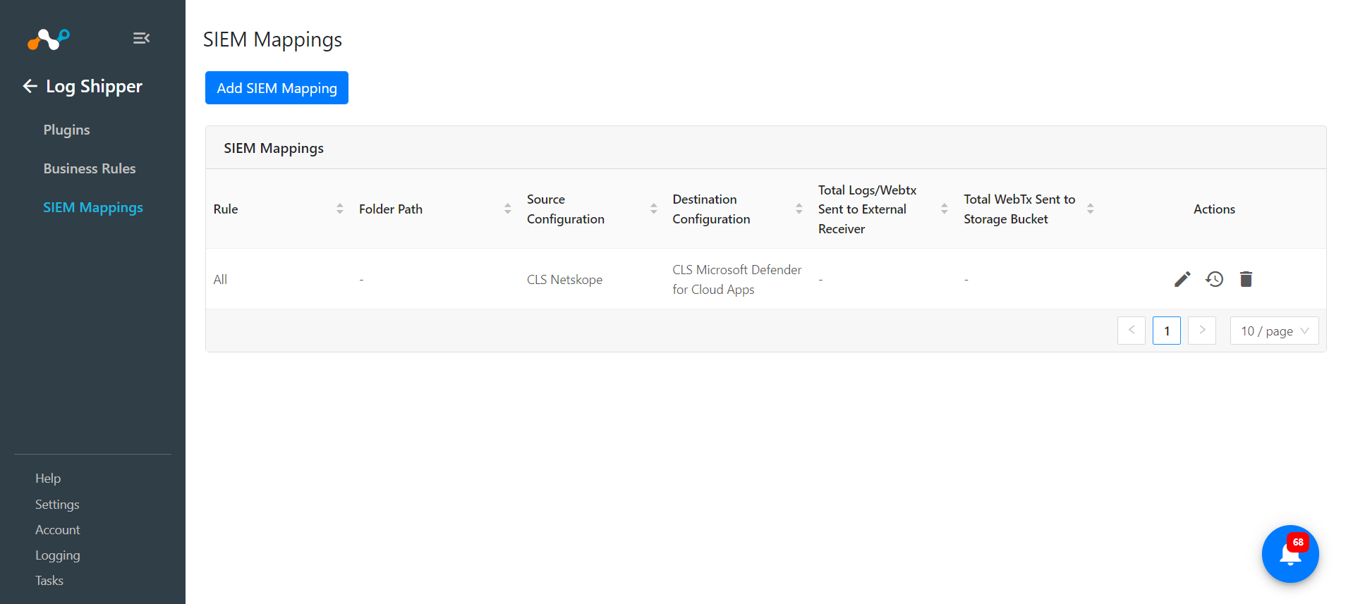1353x604 pixels.
Task: Click the SIEM Mappings page heading
Action: pos(272,39)
